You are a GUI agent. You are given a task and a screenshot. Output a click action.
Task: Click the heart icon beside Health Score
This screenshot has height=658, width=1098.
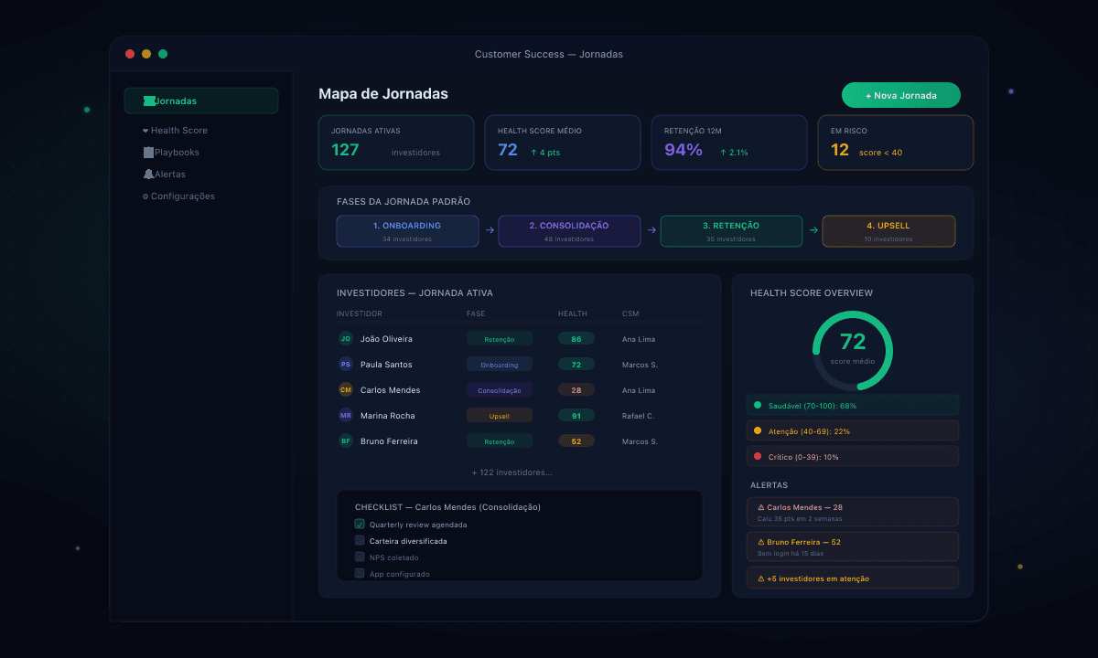pos(146,130)
